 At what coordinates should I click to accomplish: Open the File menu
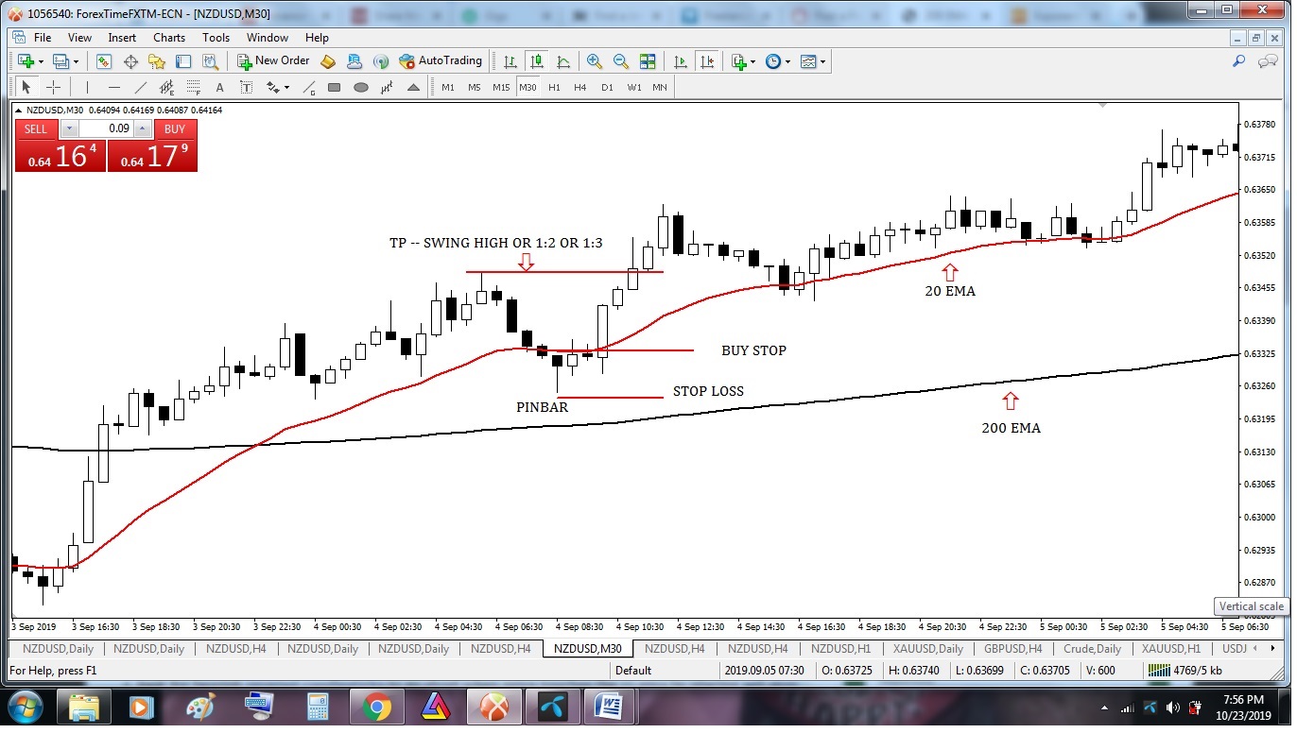43,38
